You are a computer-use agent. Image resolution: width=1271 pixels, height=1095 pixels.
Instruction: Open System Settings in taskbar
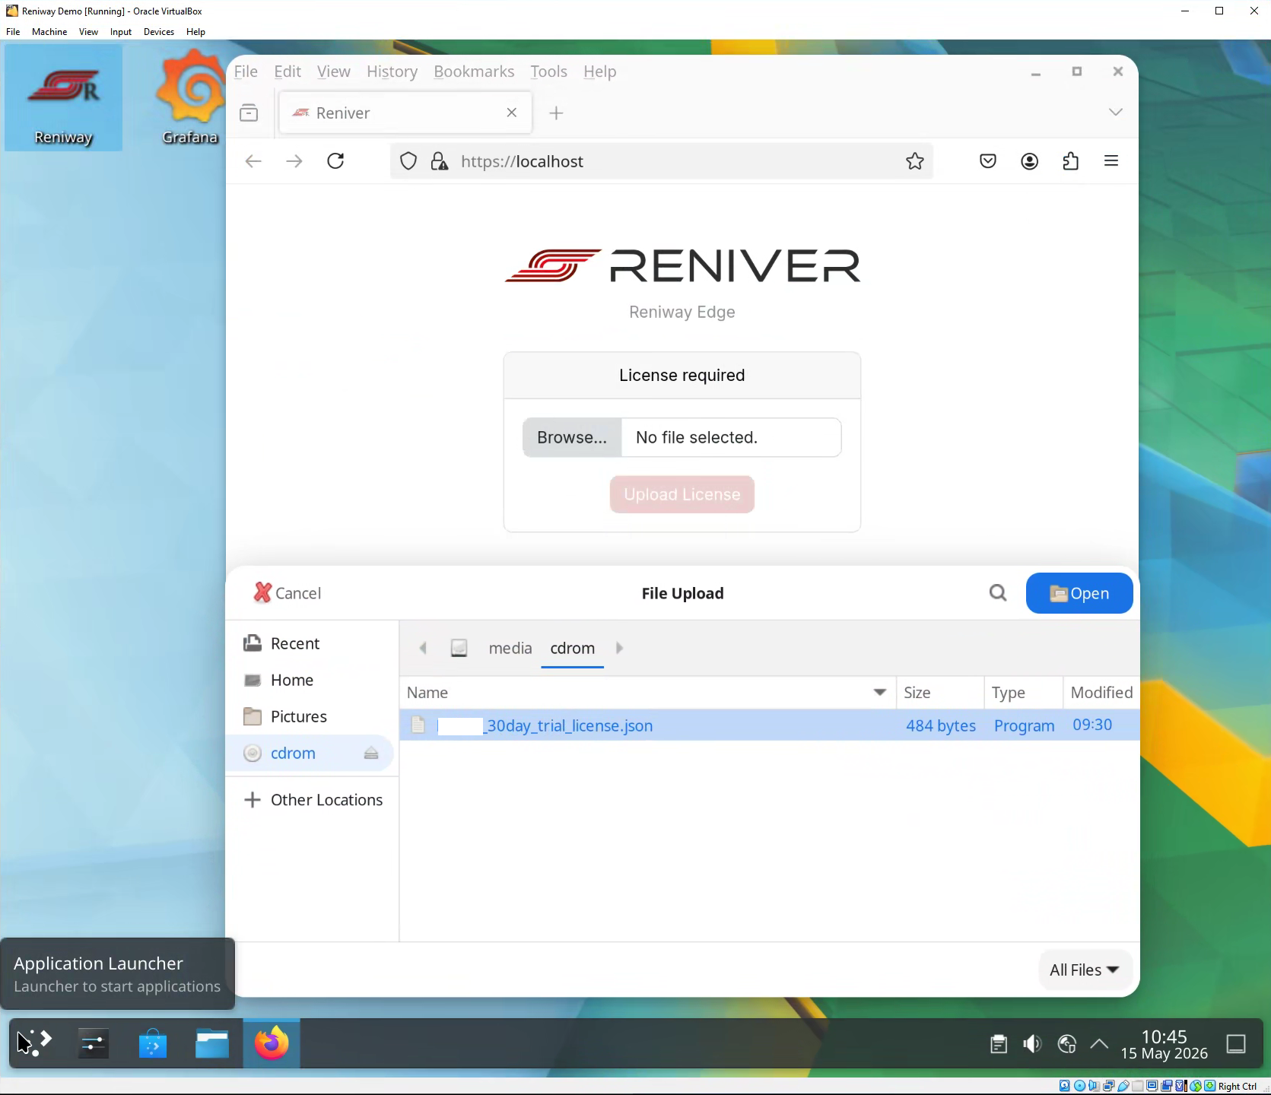(x=94, y=1043)
